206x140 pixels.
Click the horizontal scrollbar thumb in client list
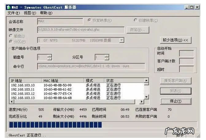[75, 102]
